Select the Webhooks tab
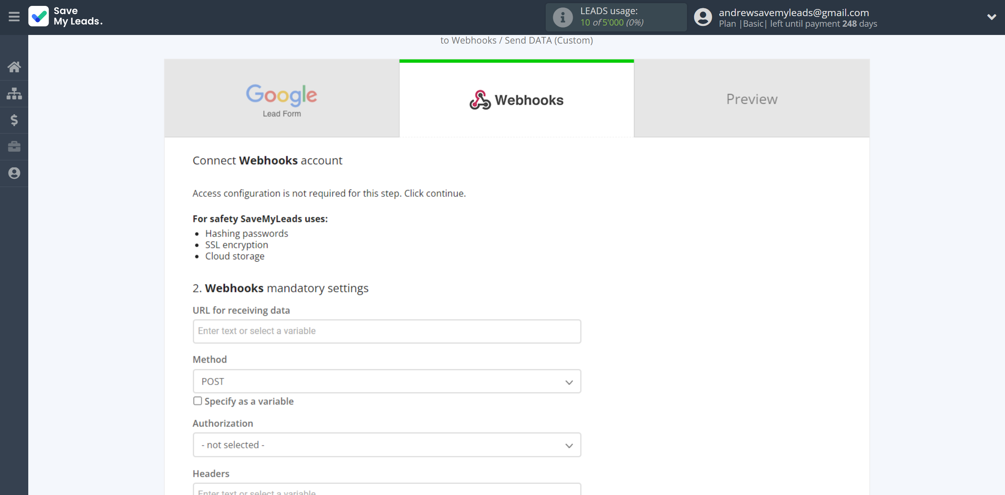Image resolution: width=1005 pixels, height=495 pixels. [517, 98]
